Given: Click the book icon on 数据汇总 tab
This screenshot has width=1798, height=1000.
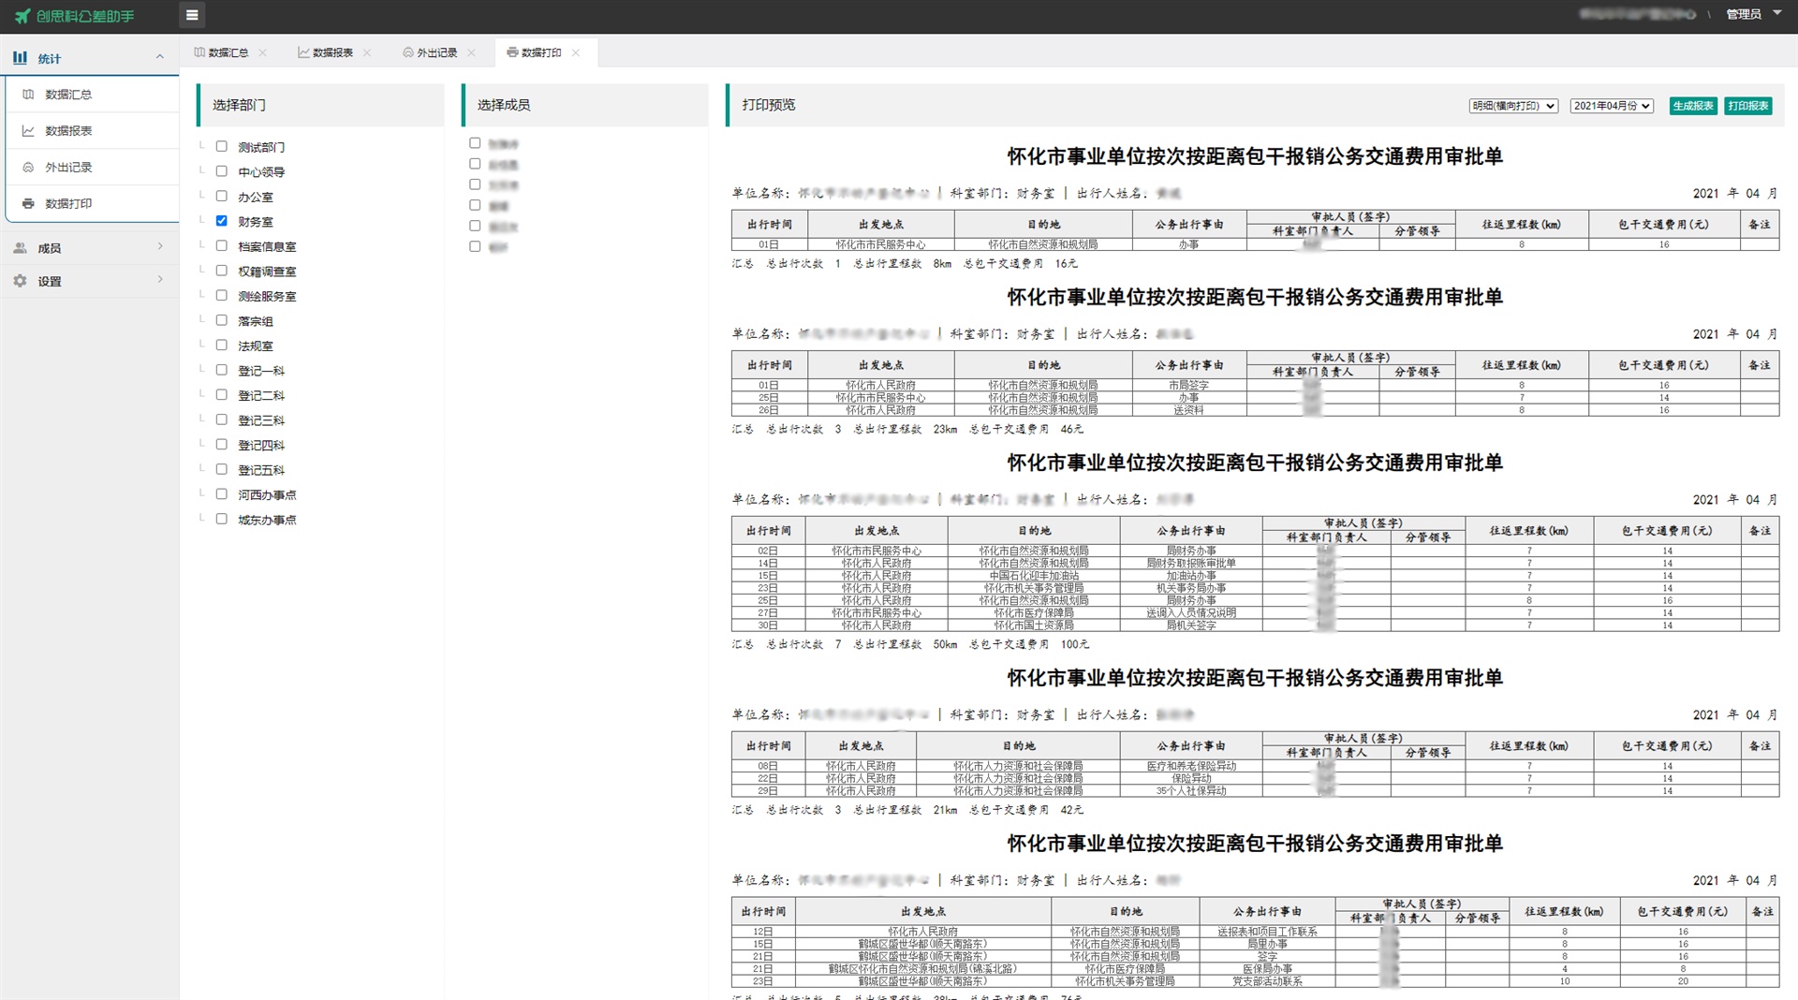Looking at the screenshot, I should tap(199, 52).
